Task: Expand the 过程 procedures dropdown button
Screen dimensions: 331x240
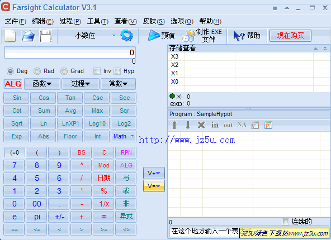Action: [81, 84]
